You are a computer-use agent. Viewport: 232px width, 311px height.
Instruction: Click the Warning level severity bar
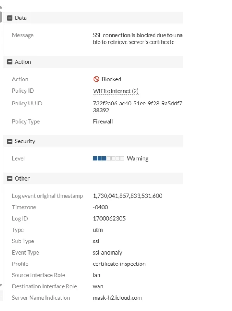pyautogui.click(x=108, y=158)
